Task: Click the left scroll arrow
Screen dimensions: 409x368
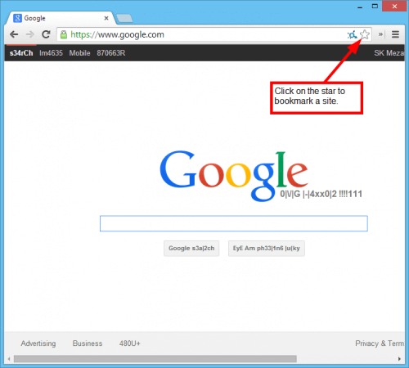Action: point(9,359)
